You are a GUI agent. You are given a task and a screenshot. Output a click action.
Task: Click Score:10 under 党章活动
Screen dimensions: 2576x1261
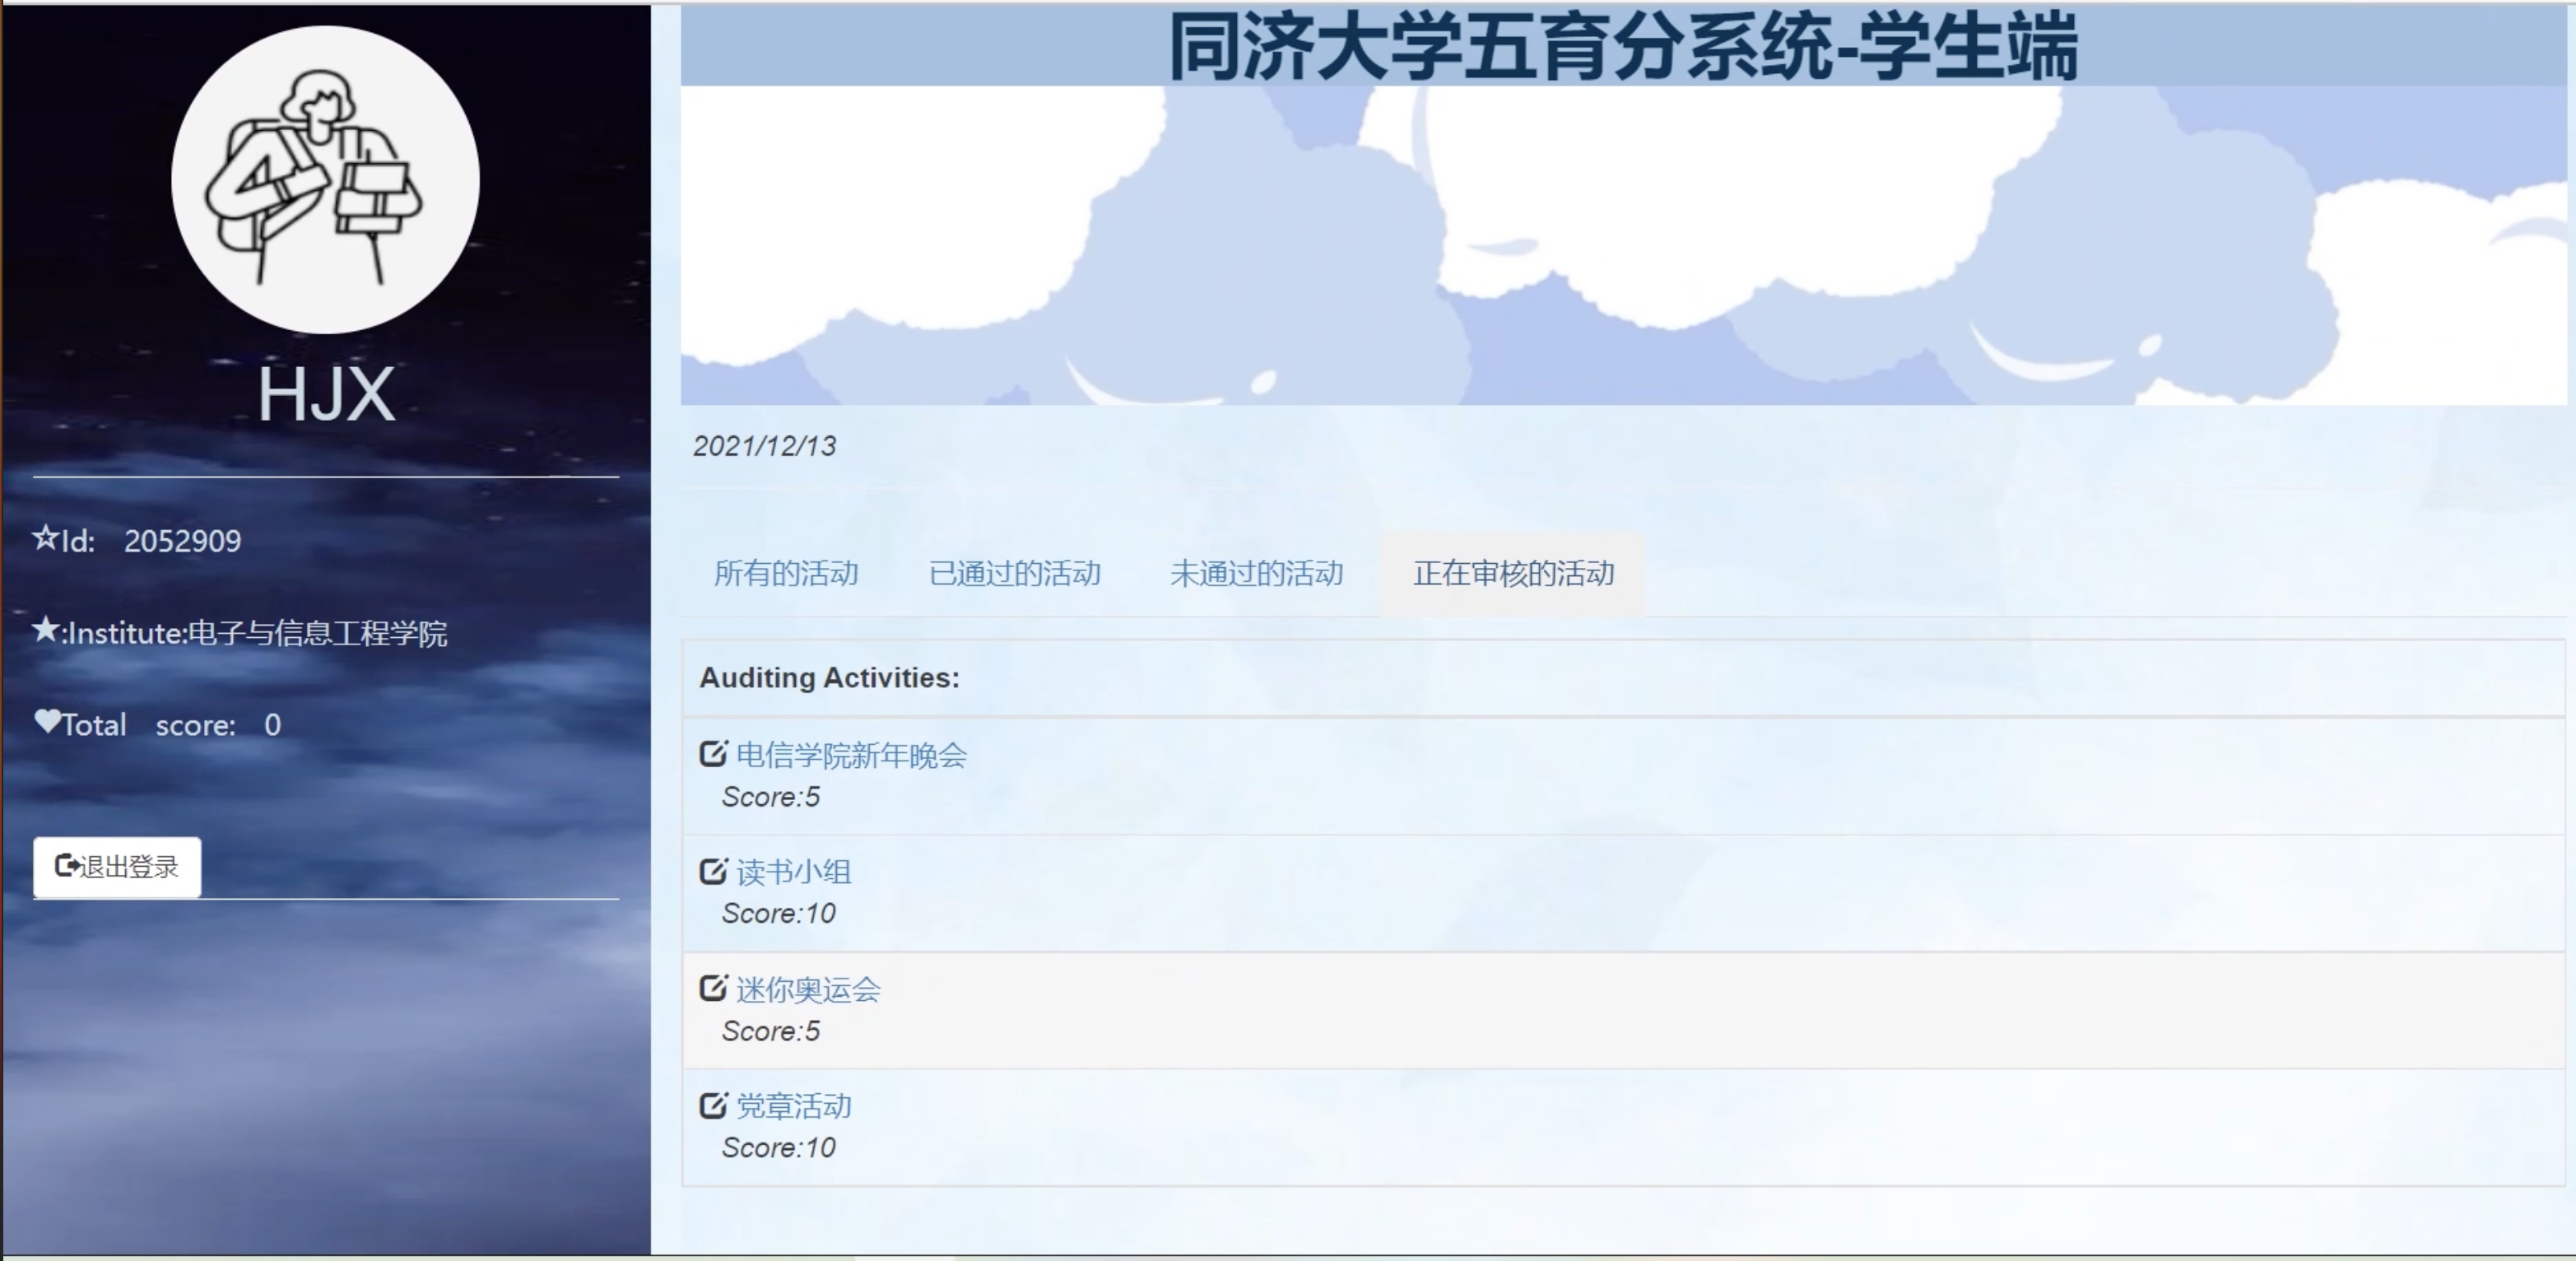click(779, 1147)
